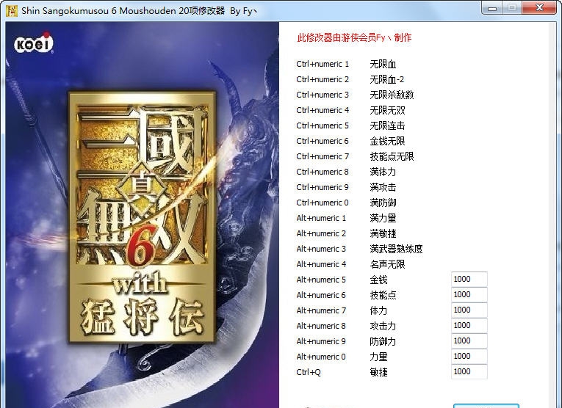Click the Alt+numeric 5 hotkey text
The width and height of the screenshot is (562, 408).
click(x=321, y=280)
